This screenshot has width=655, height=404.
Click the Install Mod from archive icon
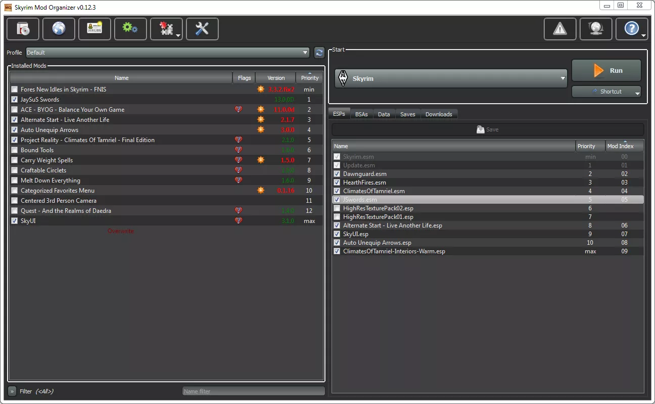pos(23,29)
